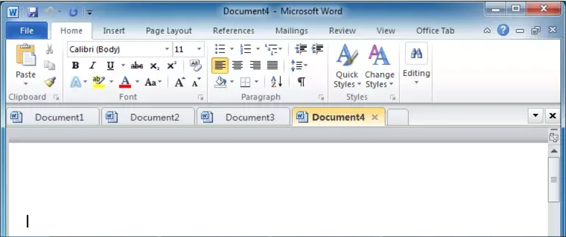Click the Sort A to Z icon
Viewport: 566px width, 237px height.
(276, 82)
